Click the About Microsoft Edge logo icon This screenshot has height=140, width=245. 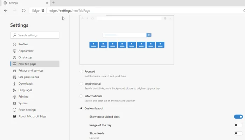(x=14, y=116)
